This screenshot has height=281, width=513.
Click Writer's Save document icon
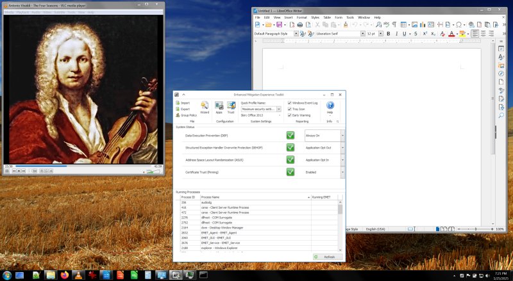(x=278, y=24)
